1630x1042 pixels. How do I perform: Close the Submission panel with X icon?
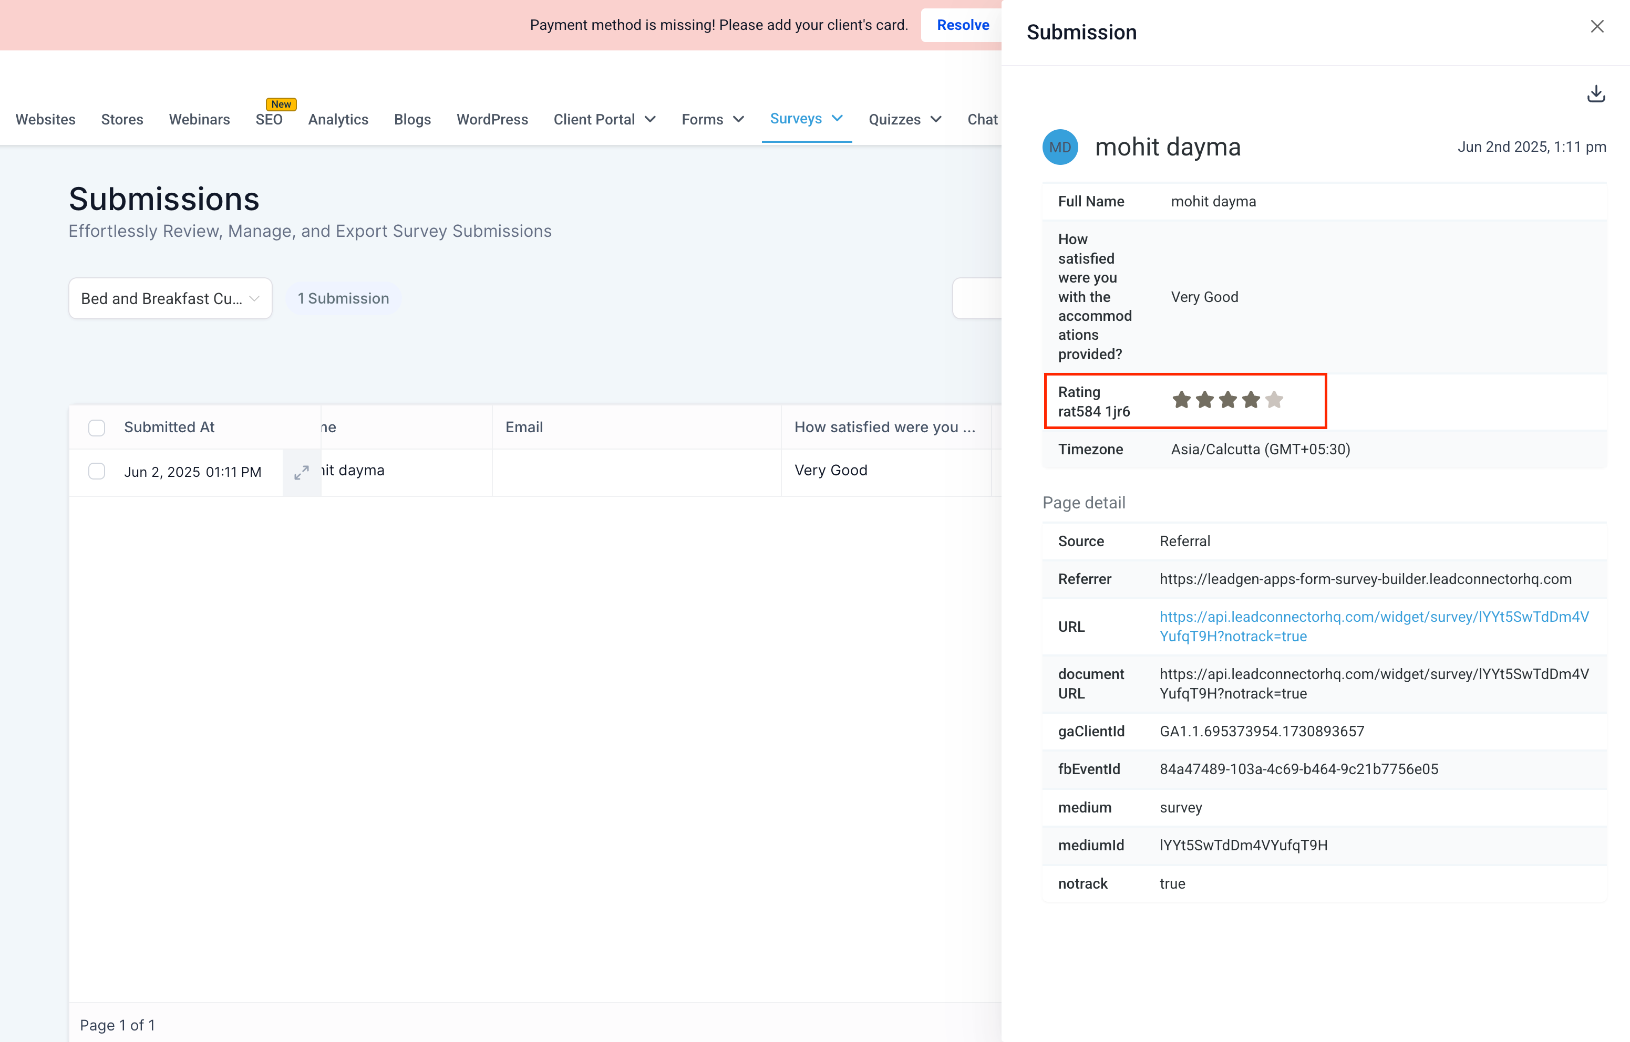pos(1597,26)
